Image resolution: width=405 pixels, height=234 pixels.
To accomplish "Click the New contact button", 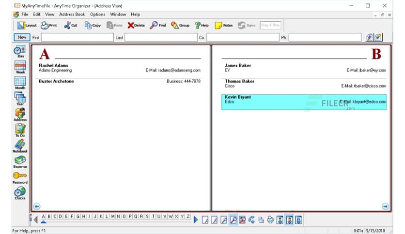I will point(22,37).
